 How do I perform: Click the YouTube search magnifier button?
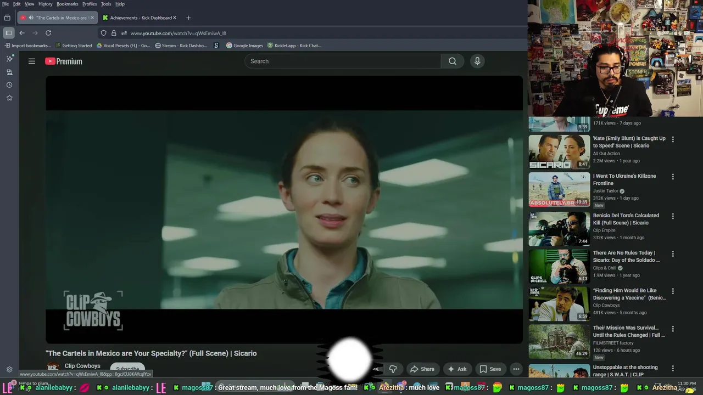tap(453, 61)
